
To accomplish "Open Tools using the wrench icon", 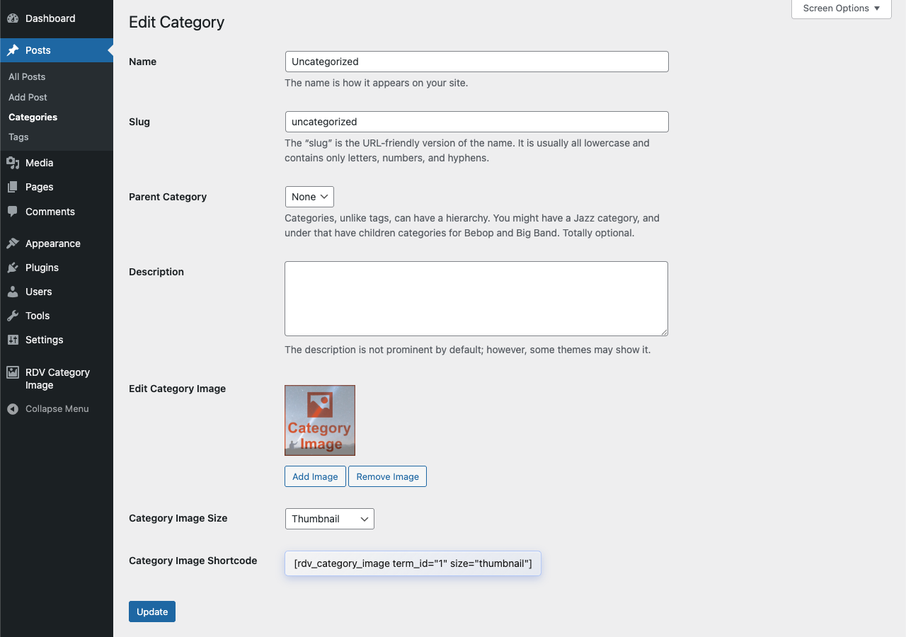I will (12, 316).
